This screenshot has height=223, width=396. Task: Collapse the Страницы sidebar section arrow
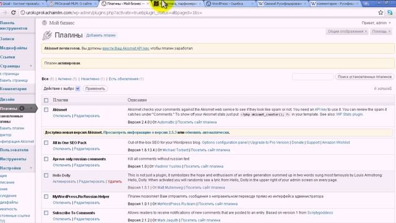tap(31, 66)
